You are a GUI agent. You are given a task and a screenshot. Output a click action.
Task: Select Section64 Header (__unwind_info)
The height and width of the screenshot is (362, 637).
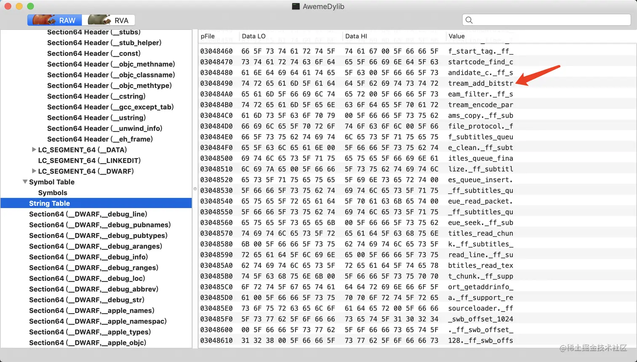point(105,128)
